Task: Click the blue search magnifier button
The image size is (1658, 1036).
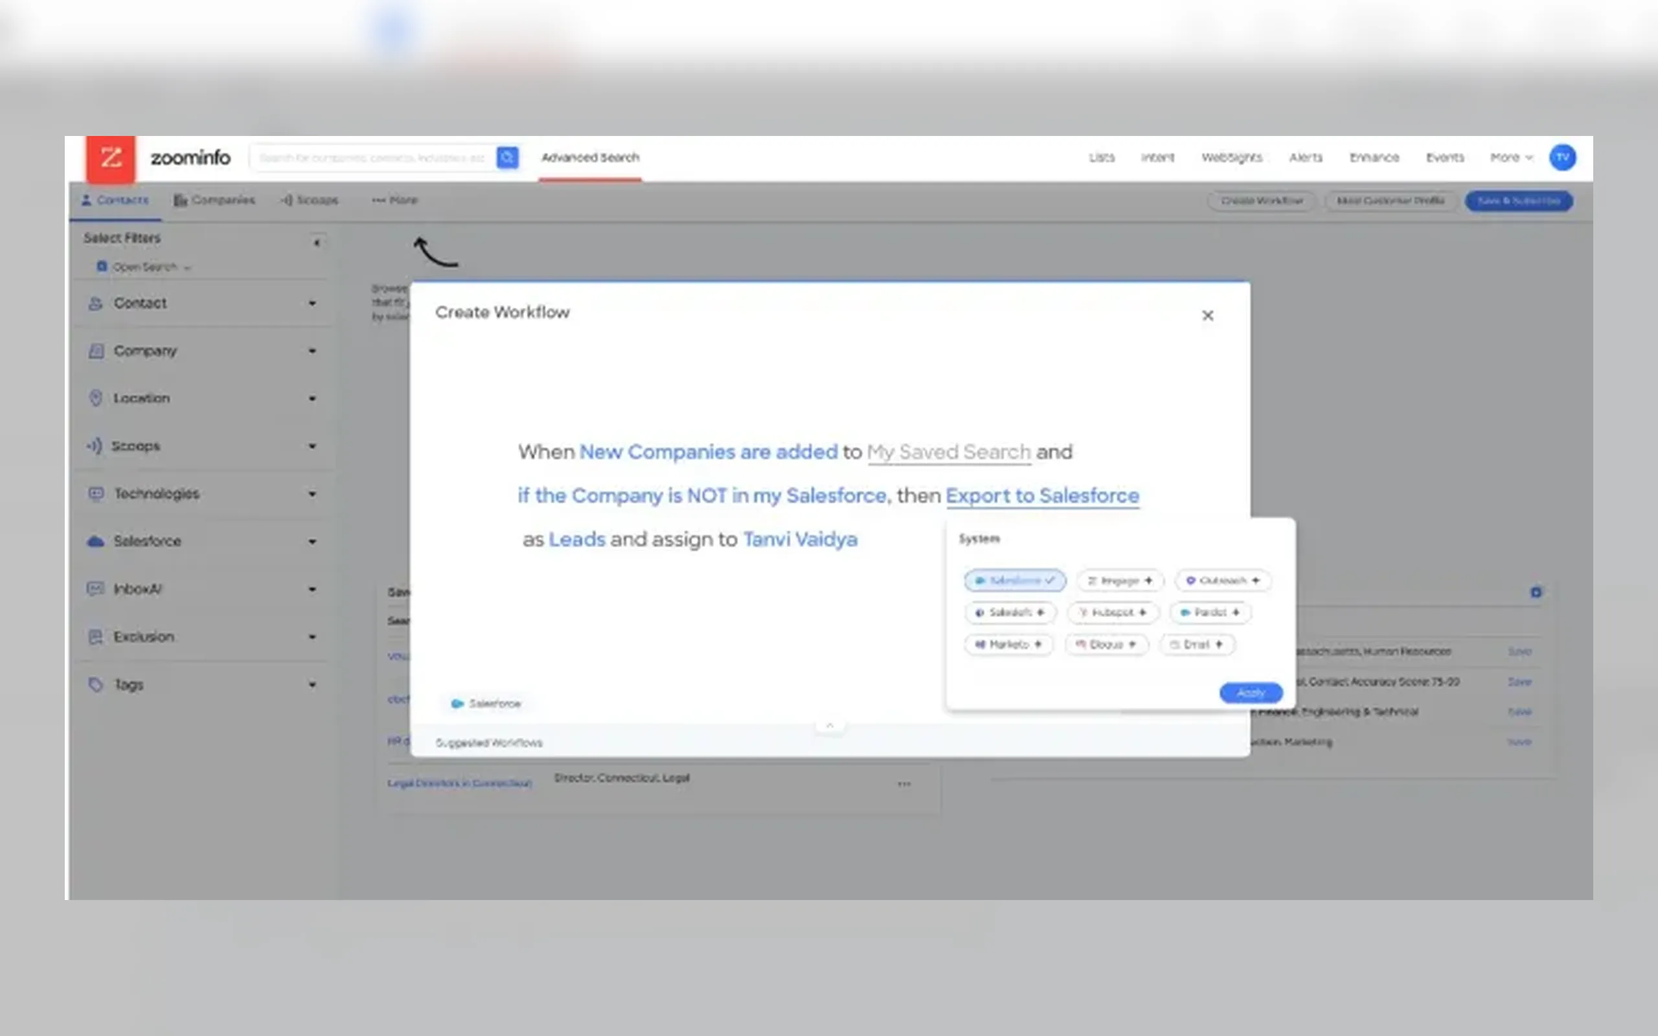Action: 507,157
